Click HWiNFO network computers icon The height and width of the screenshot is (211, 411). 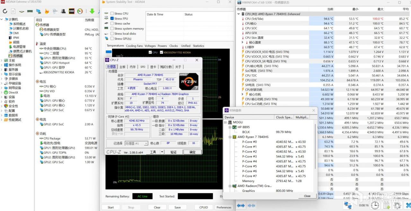click(x=347, y=205)
